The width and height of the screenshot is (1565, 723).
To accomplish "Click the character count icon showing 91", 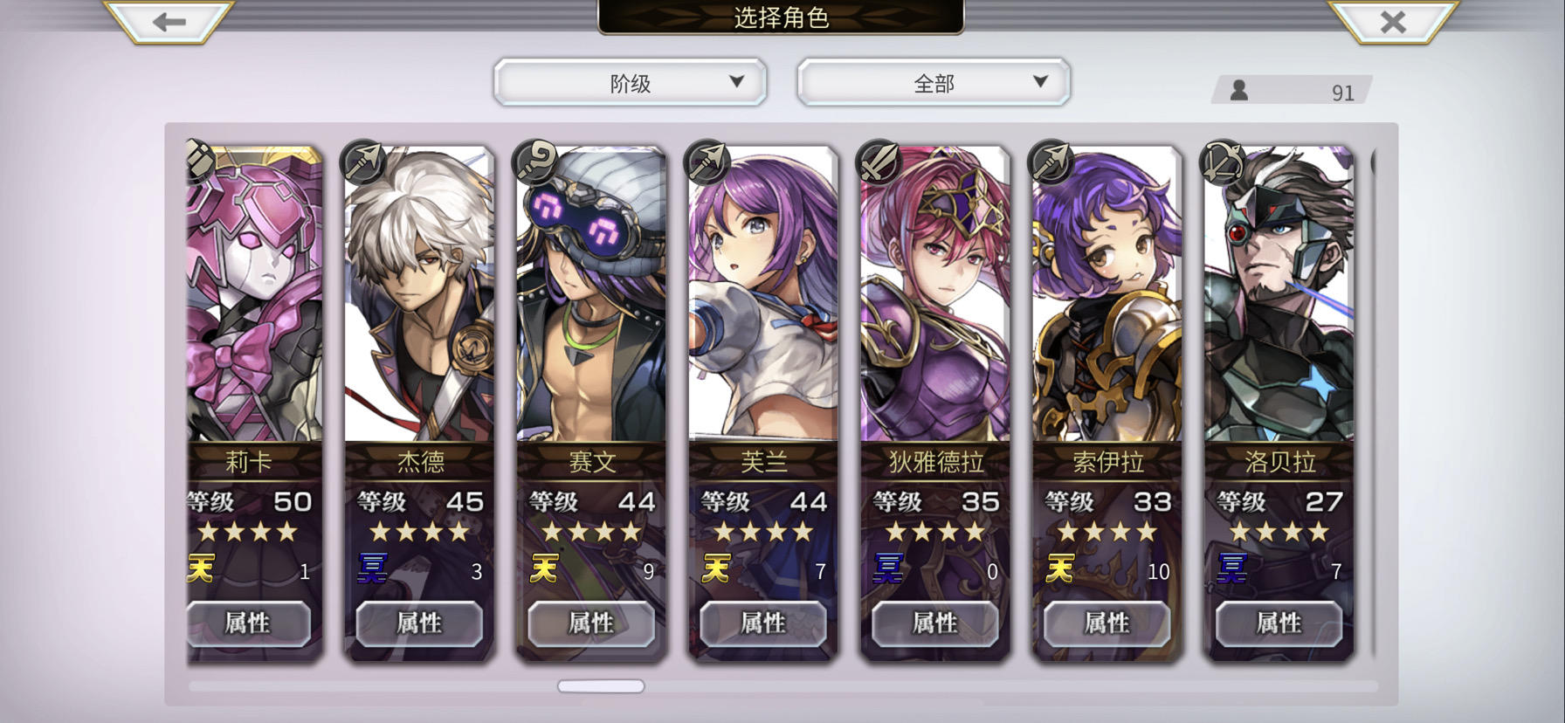I will (1238, 90).
